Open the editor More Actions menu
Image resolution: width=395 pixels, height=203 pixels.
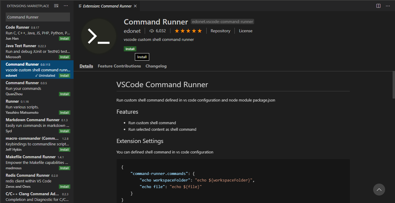(x=388, y=6)
